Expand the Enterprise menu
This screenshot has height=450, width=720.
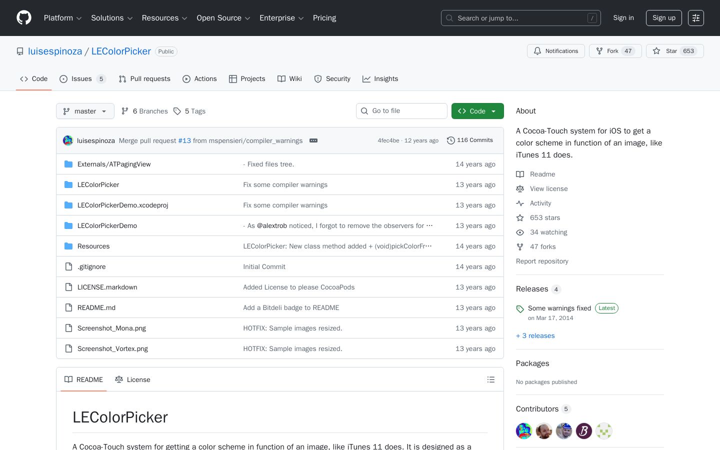(x=281, y=18)
